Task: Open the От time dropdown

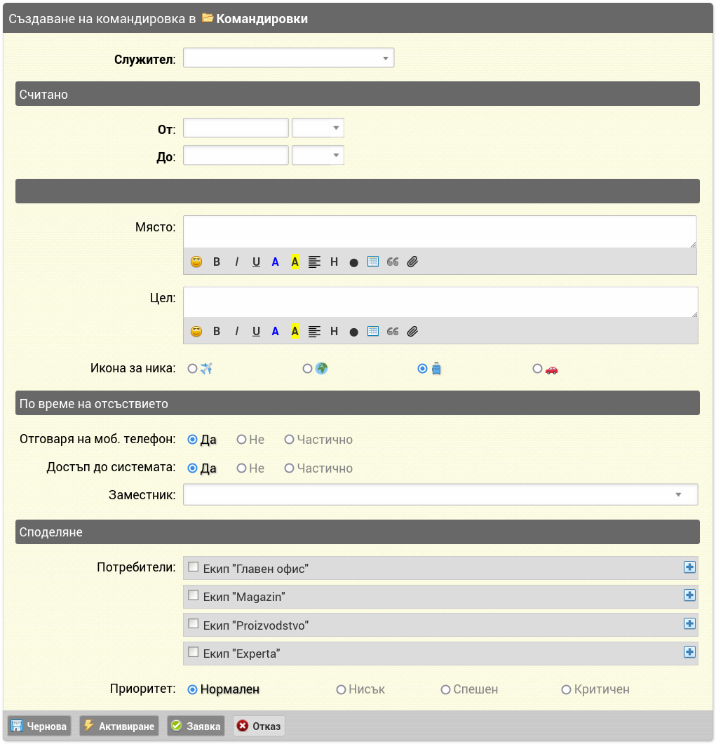Action: pyautogui.click(x=318, y=128)
